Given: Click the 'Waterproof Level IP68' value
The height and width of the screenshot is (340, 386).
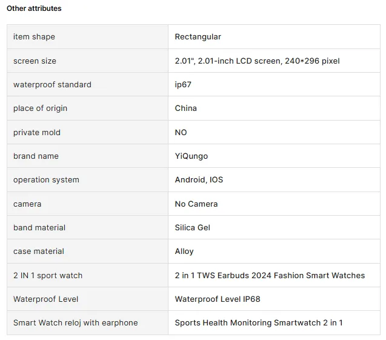Looking at the screenshot, I should click(x=217, y=299).
